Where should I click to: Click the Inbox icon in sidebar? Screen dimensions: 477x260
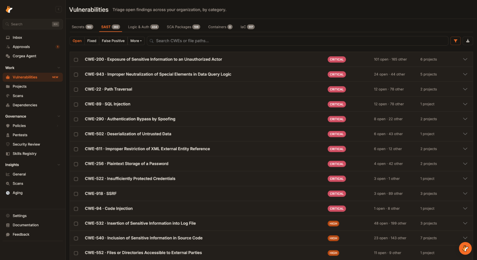[x=8, y=37]
